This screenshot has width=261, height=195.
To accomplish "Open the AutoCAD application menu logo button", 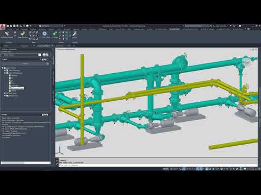I will tap(2, 27).
